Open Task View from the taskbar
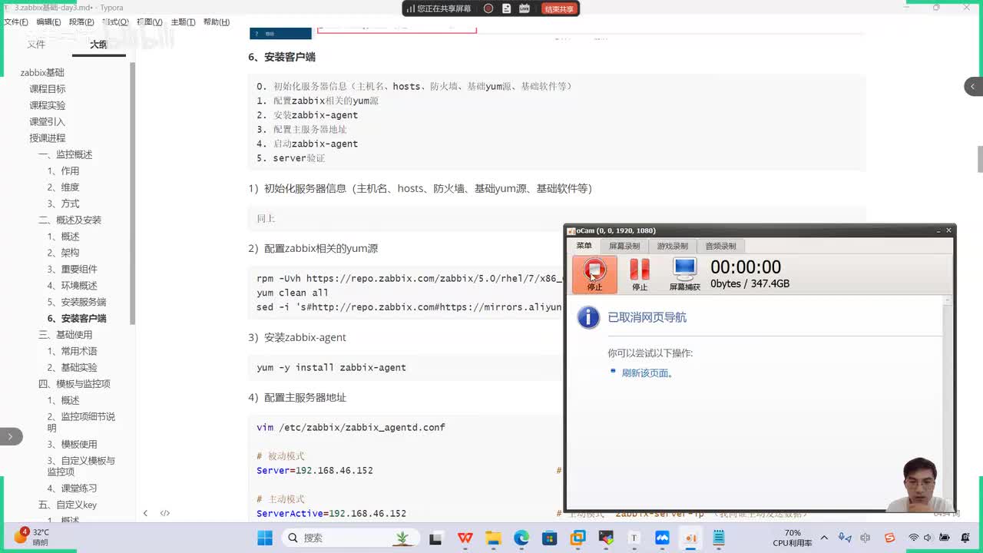This screenshot has height=553, width=983. [436, 538]
